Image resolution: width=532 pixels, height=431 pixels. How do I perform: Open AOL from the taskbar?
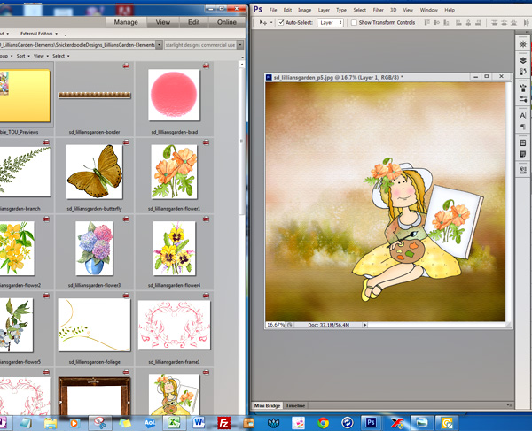click(150, 423)
